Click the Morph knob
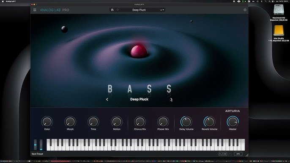The image size is (290, 163). pyautogui.click(x=70, y=122)
